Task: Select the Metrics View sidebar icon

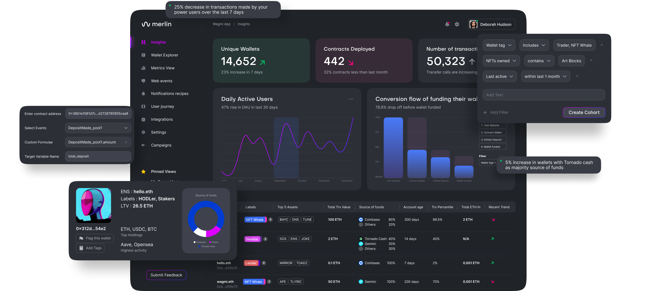Action: 144,68
